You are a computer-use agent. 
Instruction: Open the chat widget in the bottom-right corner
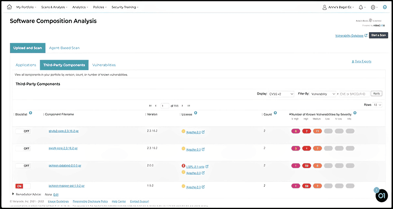click(381, 195)
